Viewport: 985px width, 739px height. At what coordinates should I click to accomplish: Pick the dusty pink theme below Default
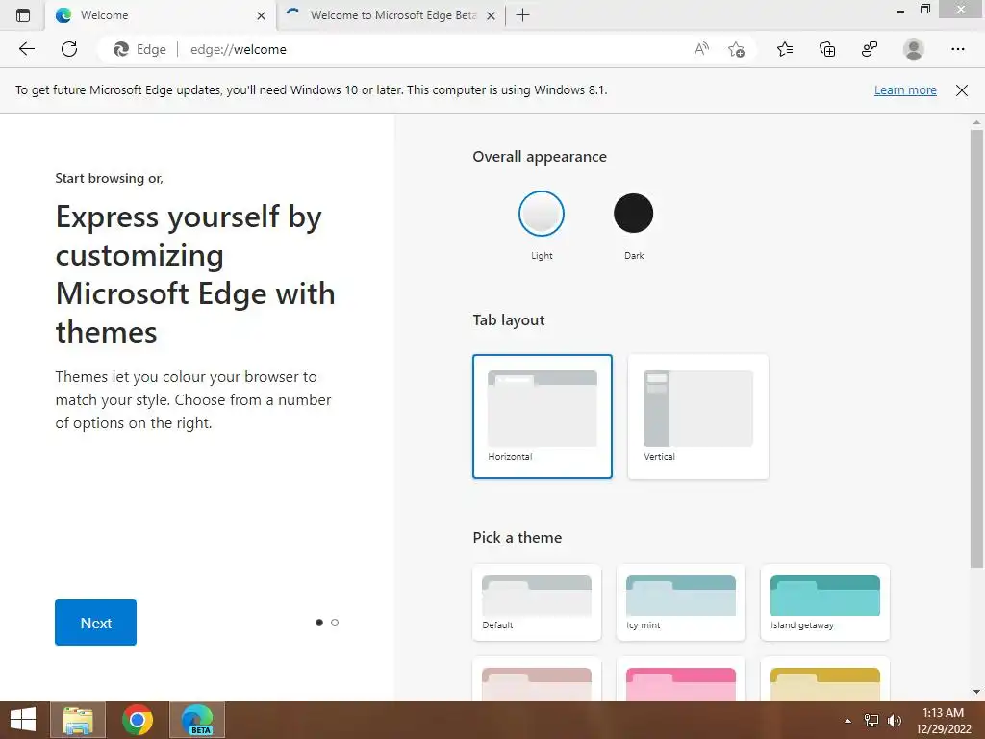[x=537, y=679]
